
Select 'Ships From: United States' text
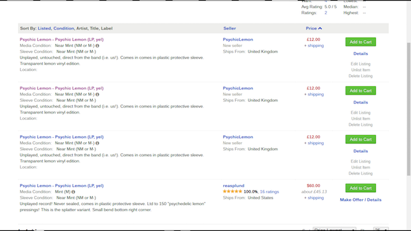[248, 198]
